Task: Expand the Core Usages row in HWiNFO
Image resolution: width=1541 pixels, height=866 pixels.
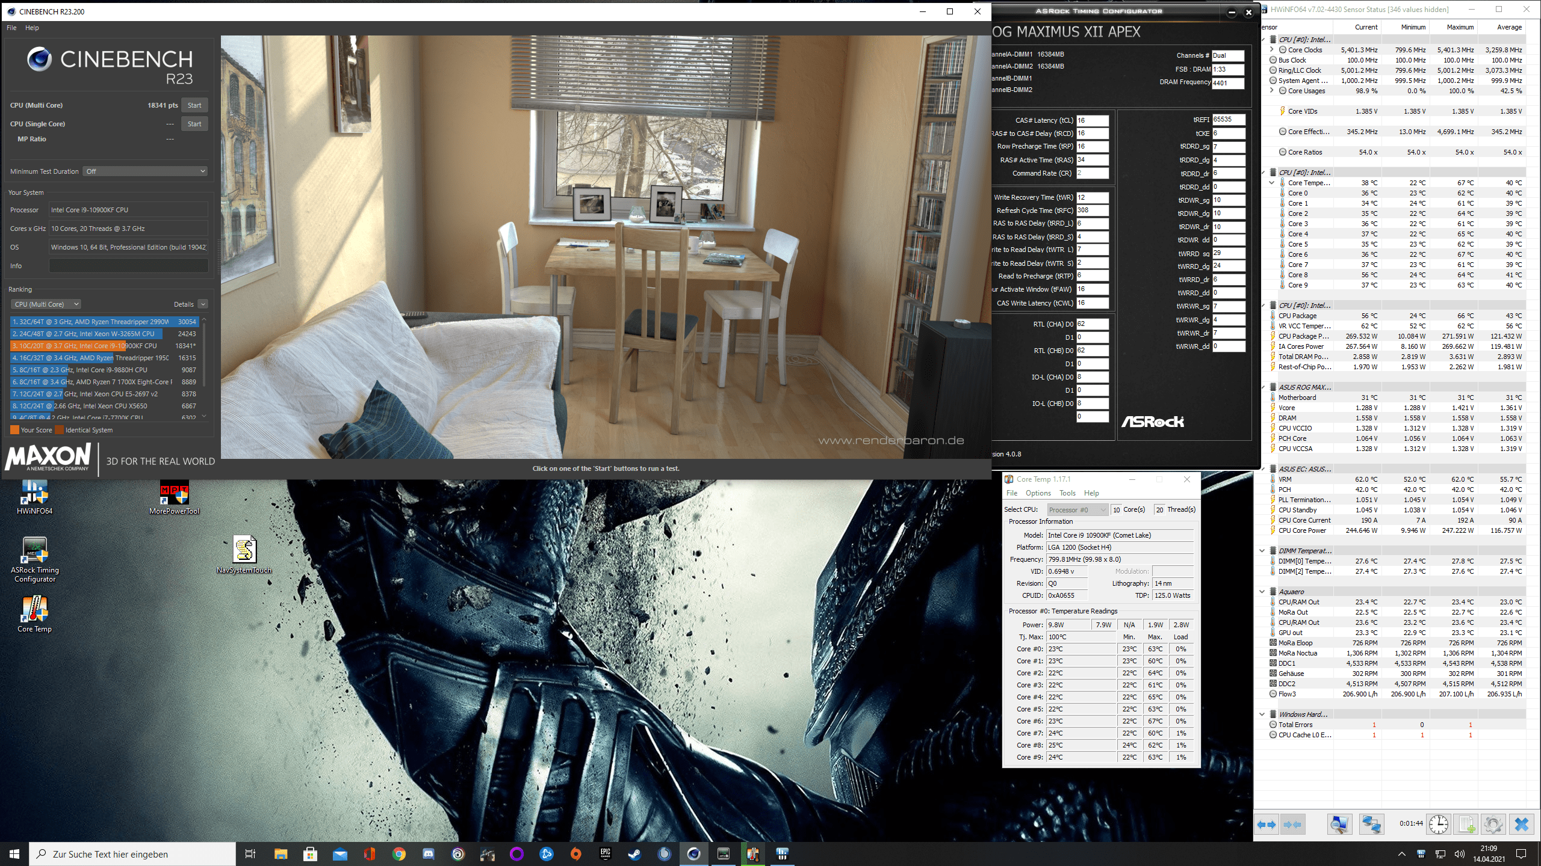Action: coord(1272,91)
